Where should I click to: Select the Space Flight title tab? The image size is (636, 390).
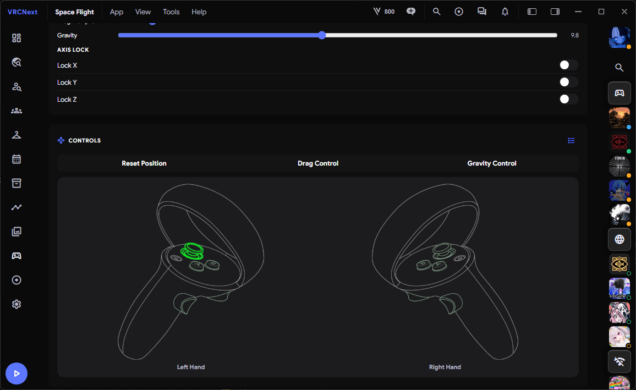pyautogui.click(x=75, y=12)
